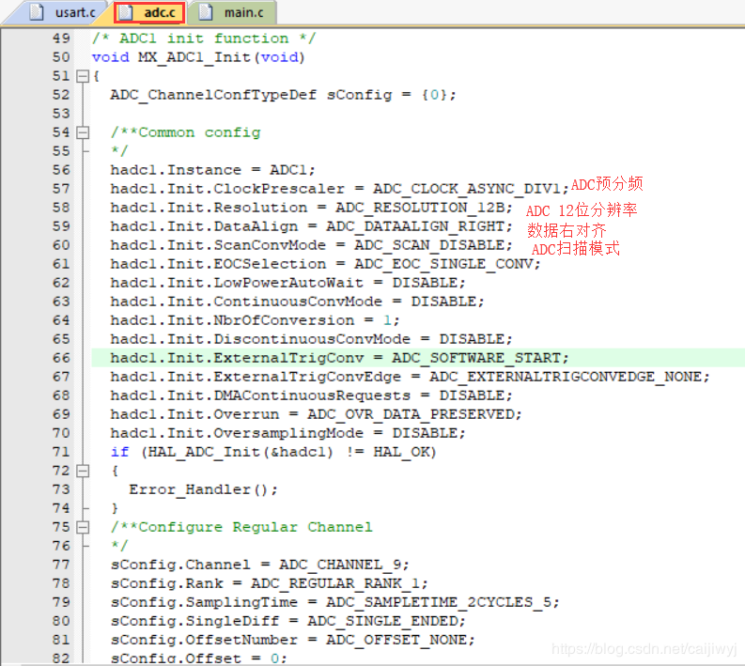
Task: Collapse the if block fold at line 72
Action: point(83,471)
